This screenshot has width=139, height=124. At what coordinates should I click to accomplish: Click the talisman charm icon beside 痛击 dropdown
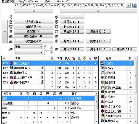point(11,49)
